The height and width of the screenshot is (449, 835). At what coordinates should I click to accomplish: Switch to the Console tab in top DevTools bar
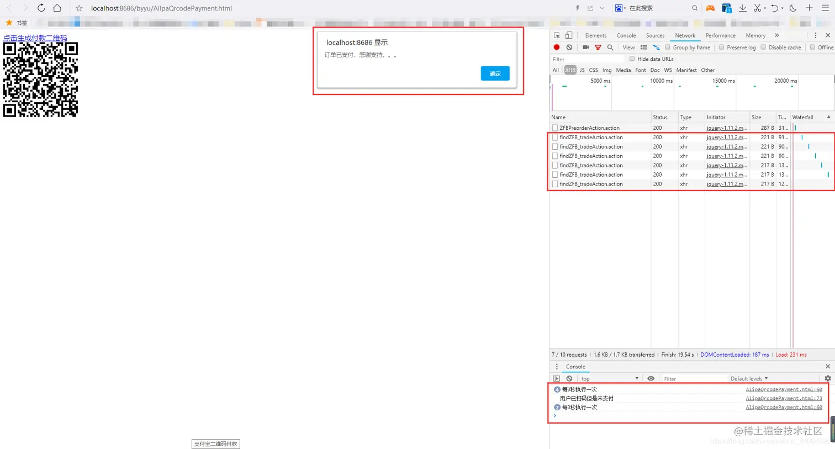tap(626, 35)
